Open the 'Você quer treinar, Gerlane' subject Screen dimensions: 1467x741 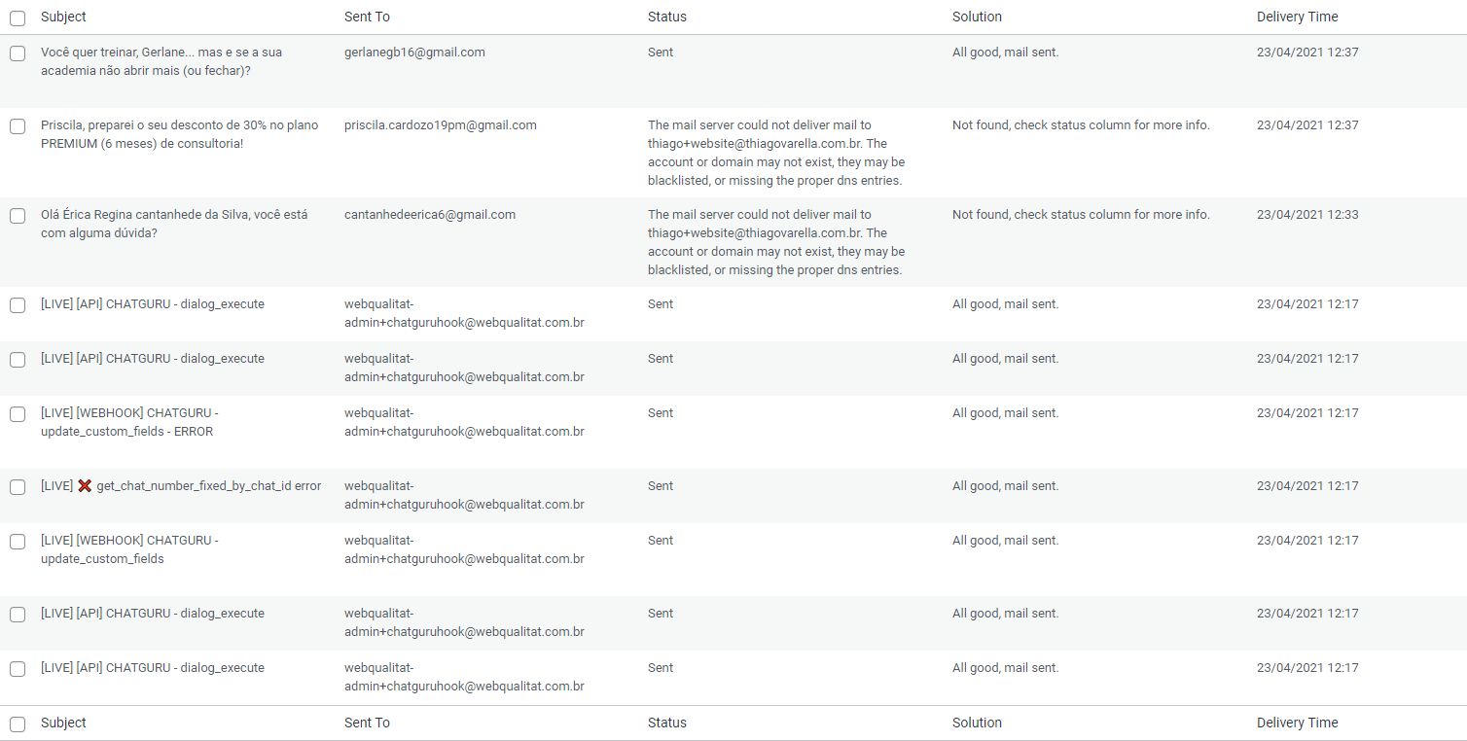tap(161, 61)
